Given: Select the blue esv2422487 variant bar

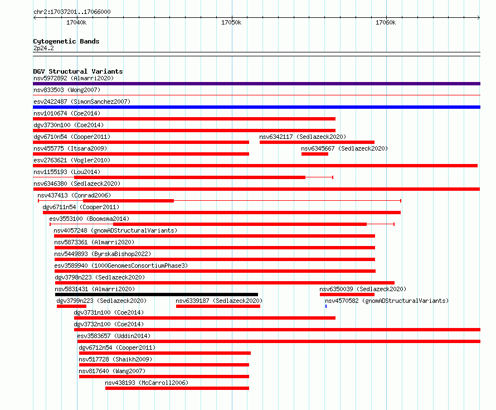Looking at the screenshot, I should pos(256,107).
